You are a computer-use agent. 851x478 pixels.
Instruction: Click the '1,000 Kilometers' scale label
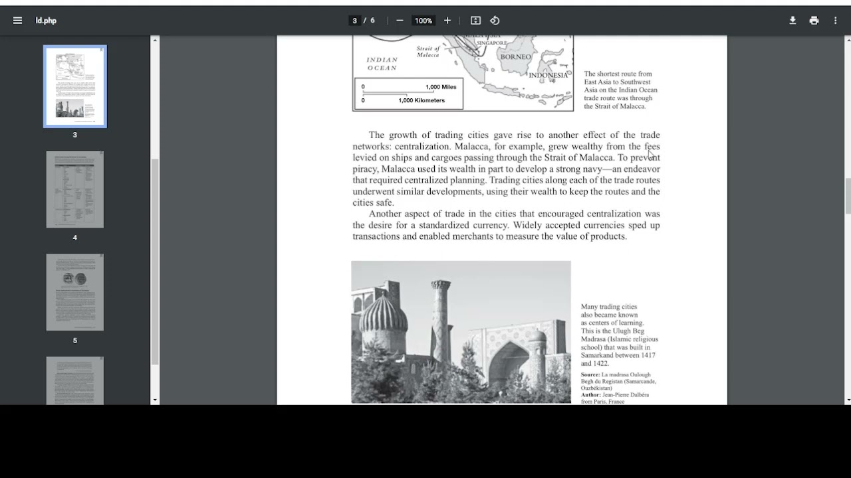click(x=422, y=100)
